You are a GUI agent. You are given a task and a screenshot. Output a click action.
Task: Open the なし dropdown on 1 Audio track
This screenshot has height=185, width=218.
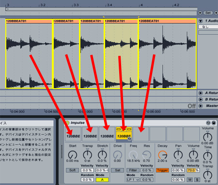coord(208,27)
